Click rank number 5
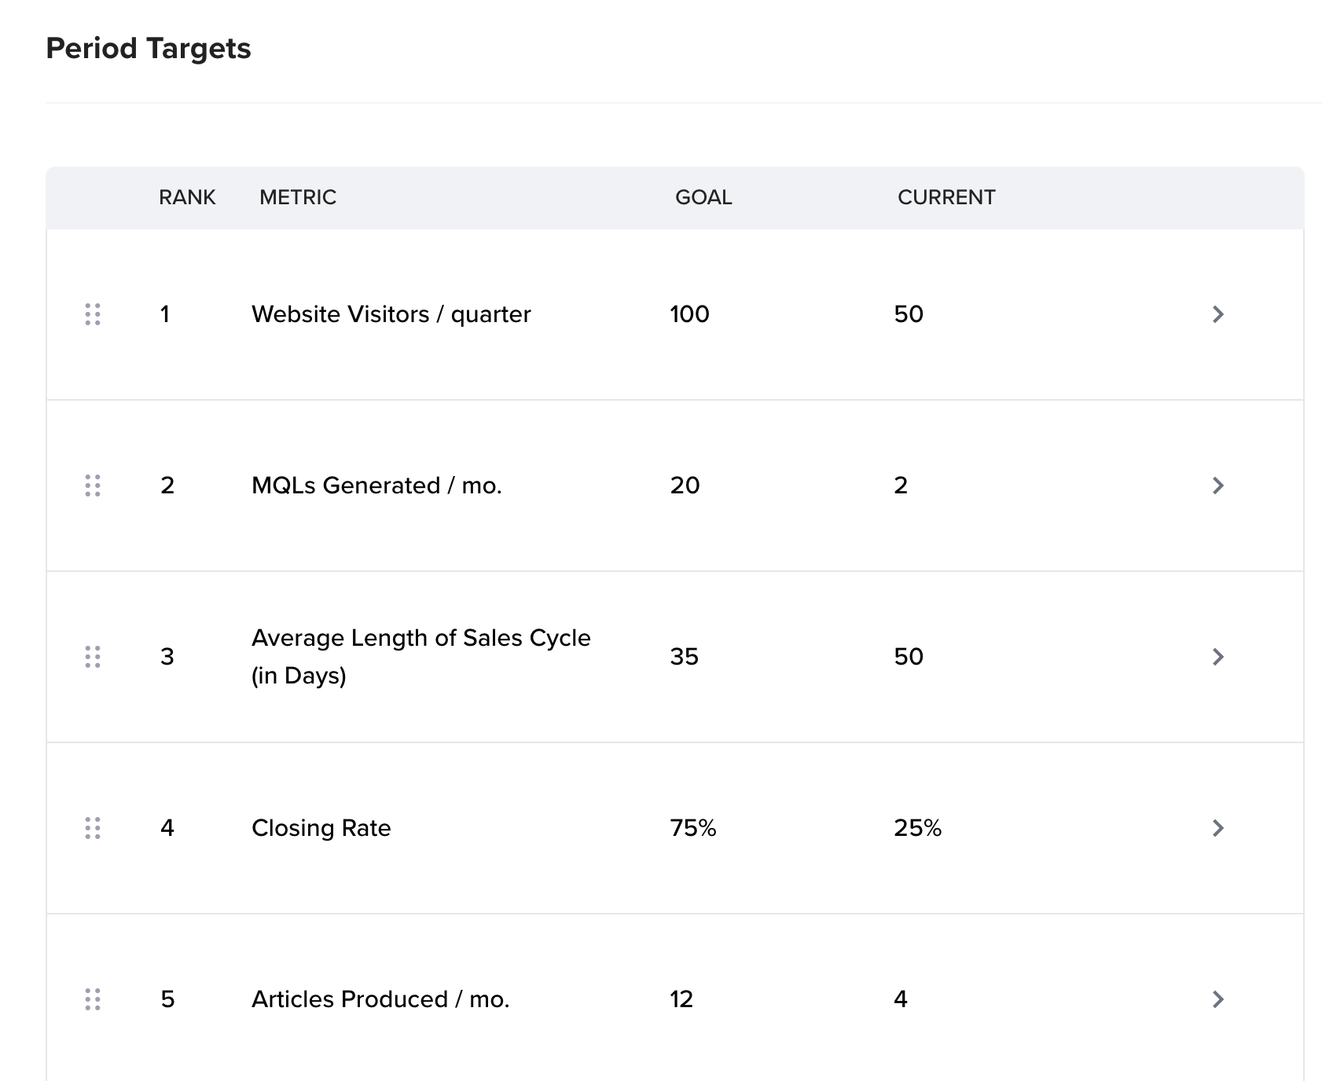This screenshot has width=1322, height=1081. 167,999
